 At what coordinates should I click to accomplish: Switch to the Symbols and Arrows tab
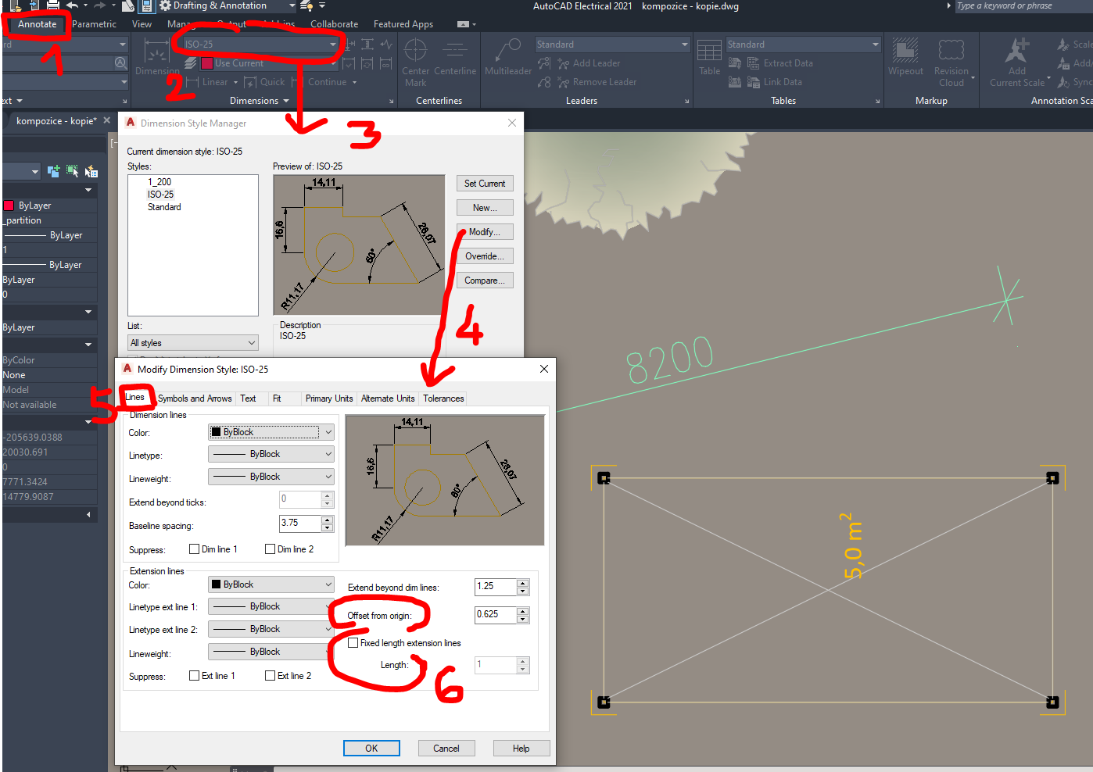pyautogui.click(x=195, y=399)
